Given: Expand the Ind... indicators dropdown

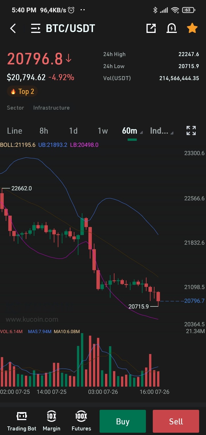Looking at the screenshot, I should tap(162, 131).
